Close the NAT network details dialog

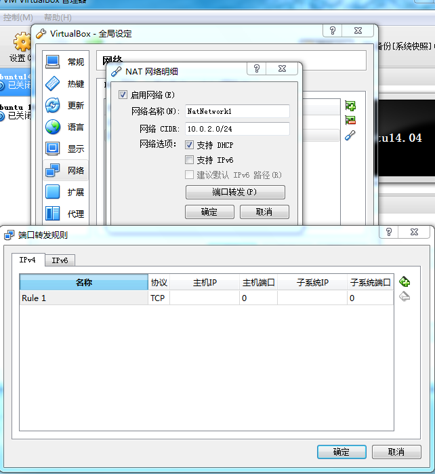(x=282, y=68)
